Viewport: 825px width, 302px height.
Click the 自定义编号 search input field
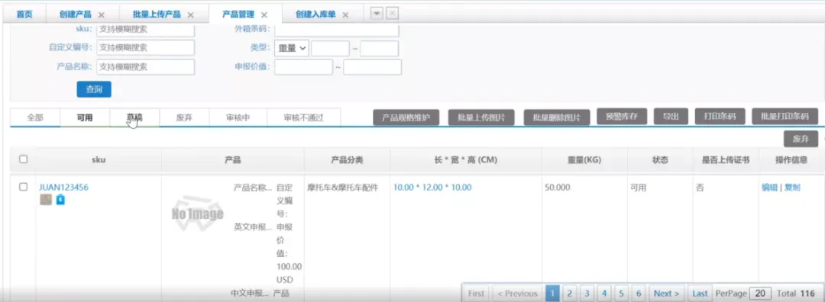click(146, 47)
